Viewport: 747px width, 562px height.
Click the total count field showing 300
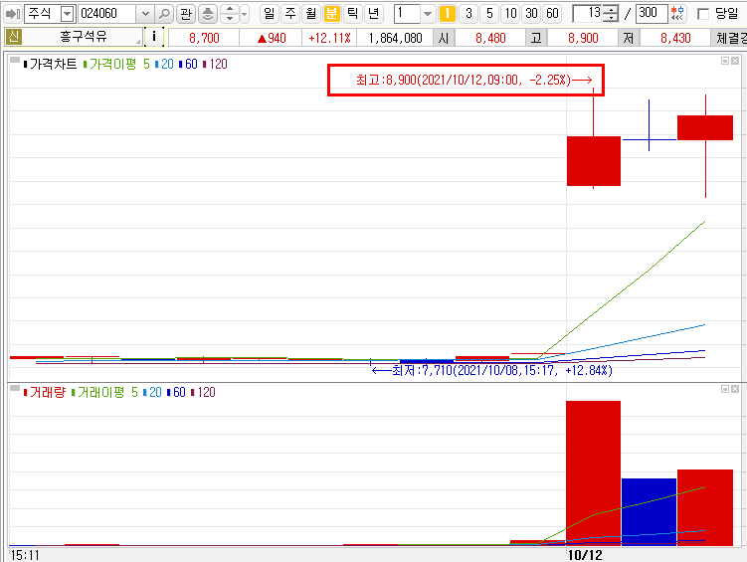[x=651, y=13]
